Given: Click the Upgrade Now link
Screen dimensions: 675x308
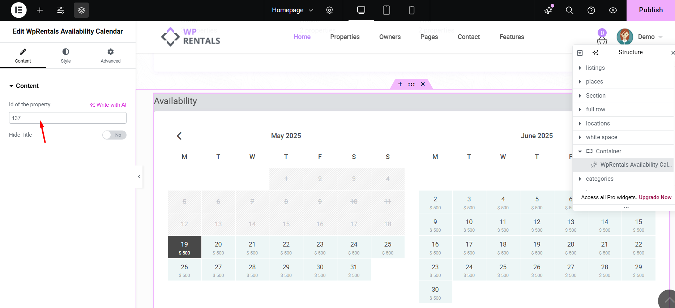Looking at the screenshot, I should 655,197.
